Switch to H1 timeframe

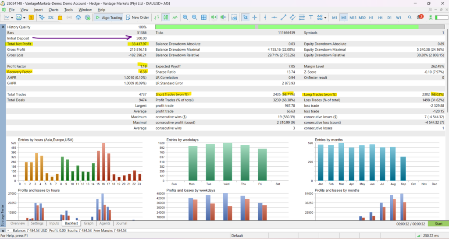point(371,18)
